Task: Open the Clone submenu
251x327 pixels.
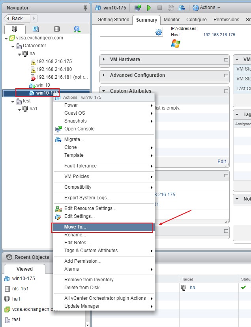Action: (x=104, y=147)
